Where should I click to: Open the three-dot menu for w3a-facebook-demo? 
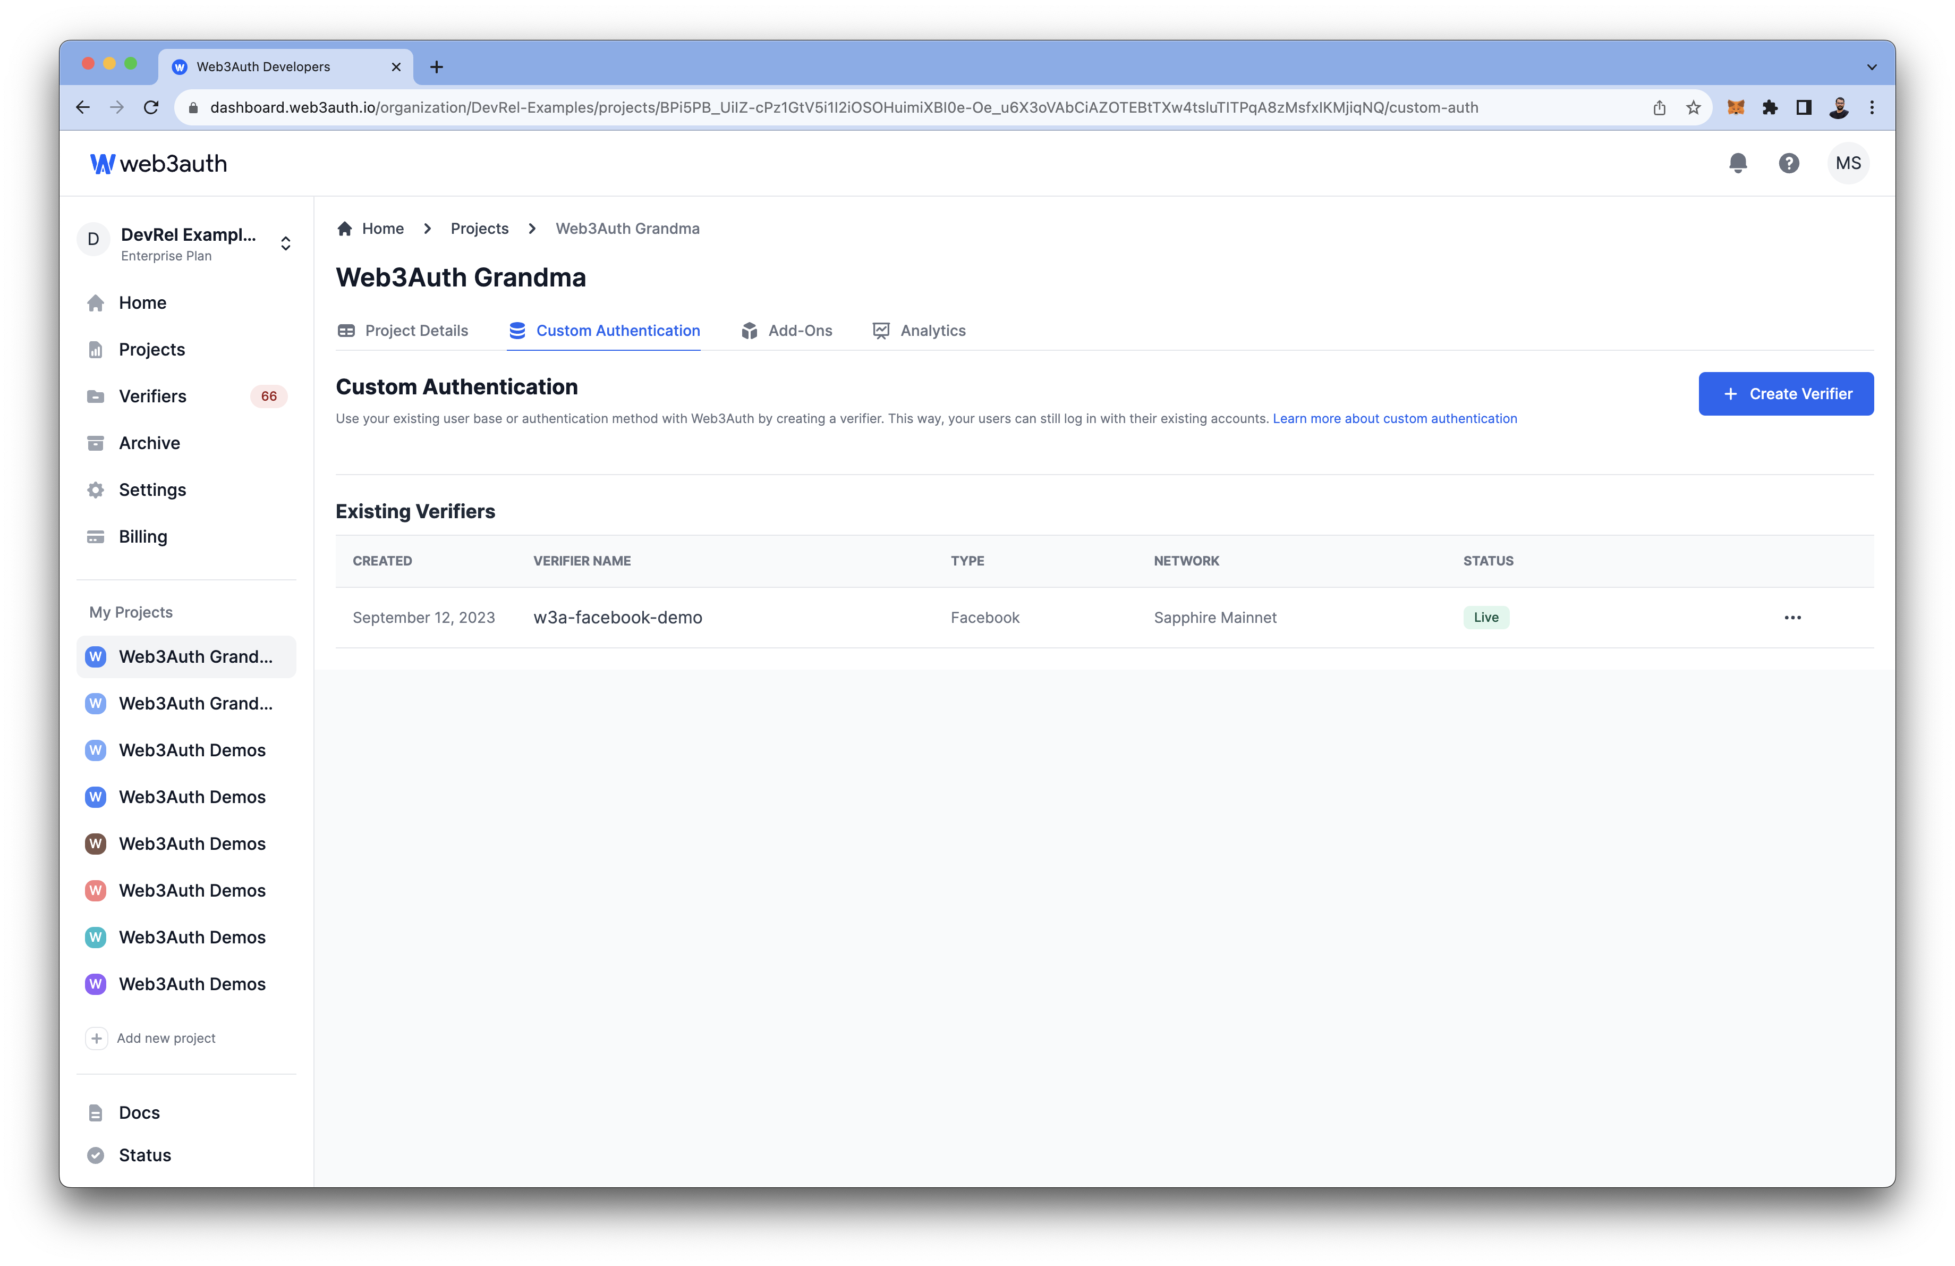pos(1792,617)
